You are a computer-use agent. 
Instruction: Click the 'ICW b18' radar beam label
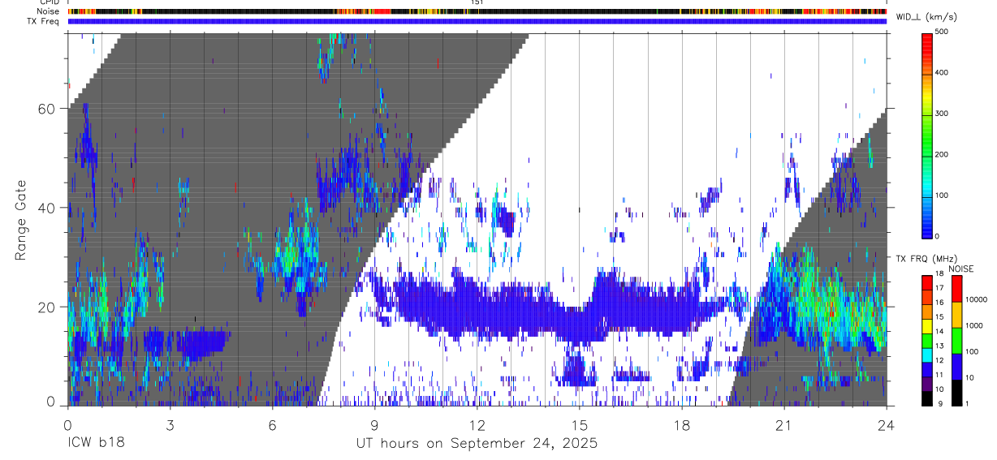pyautogui.click(x=96, y=443)
